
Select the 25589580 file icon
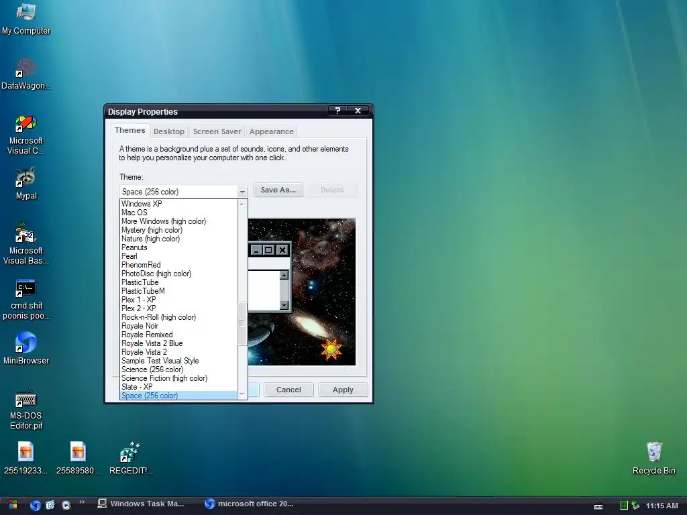pos(78,458)
